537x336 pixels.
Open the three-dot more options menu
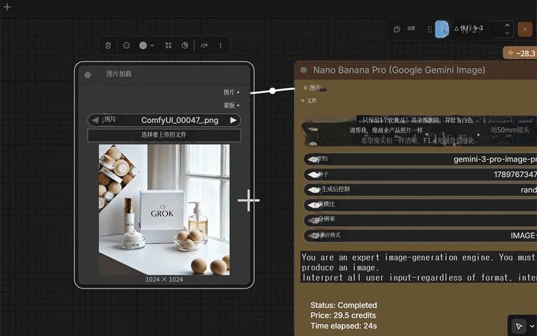point(220,46)
